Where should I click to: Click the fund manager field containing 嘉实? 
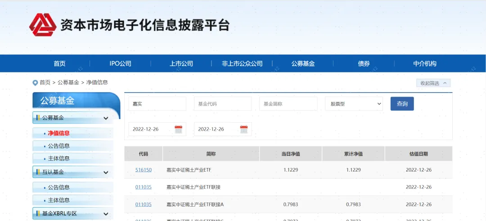[x=157, y=104]
